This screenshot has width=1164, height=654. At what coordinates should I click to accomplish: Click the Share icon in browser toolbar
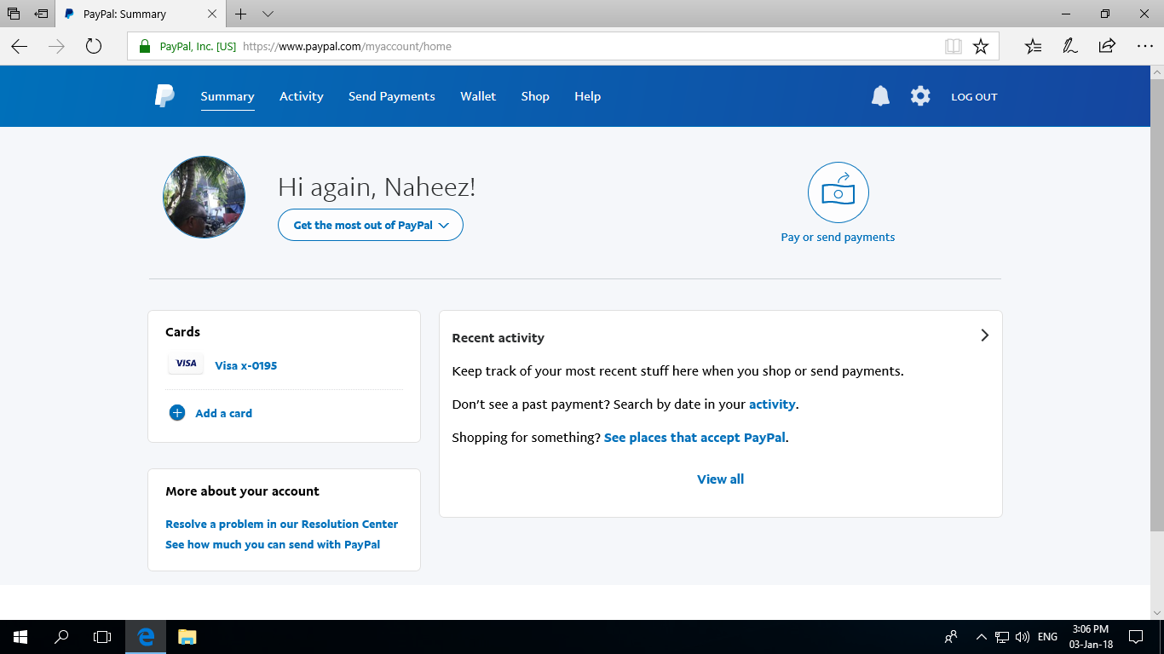(1107, 46)
